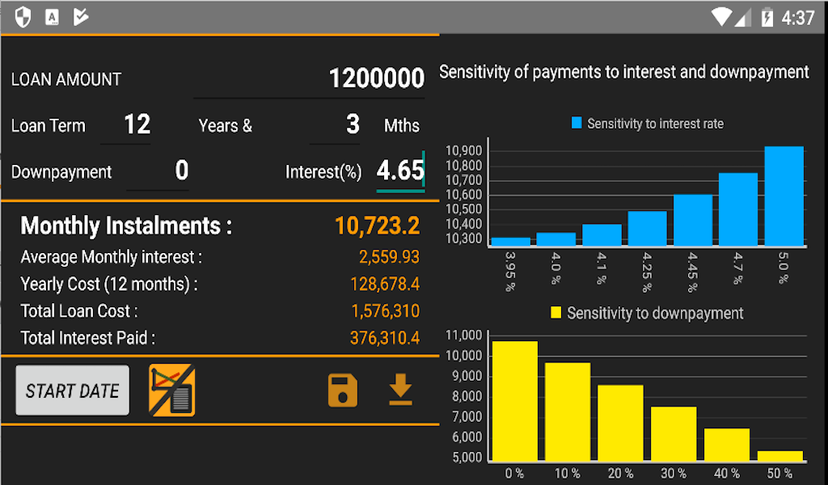Edit the loan amount field 1200000

pos(309,78)
